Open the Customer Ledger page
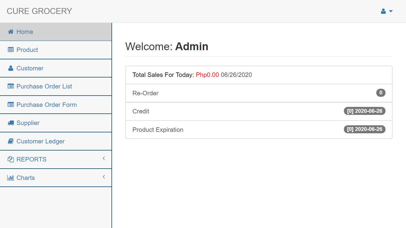The image size is (406, 228). pos(41,141)
